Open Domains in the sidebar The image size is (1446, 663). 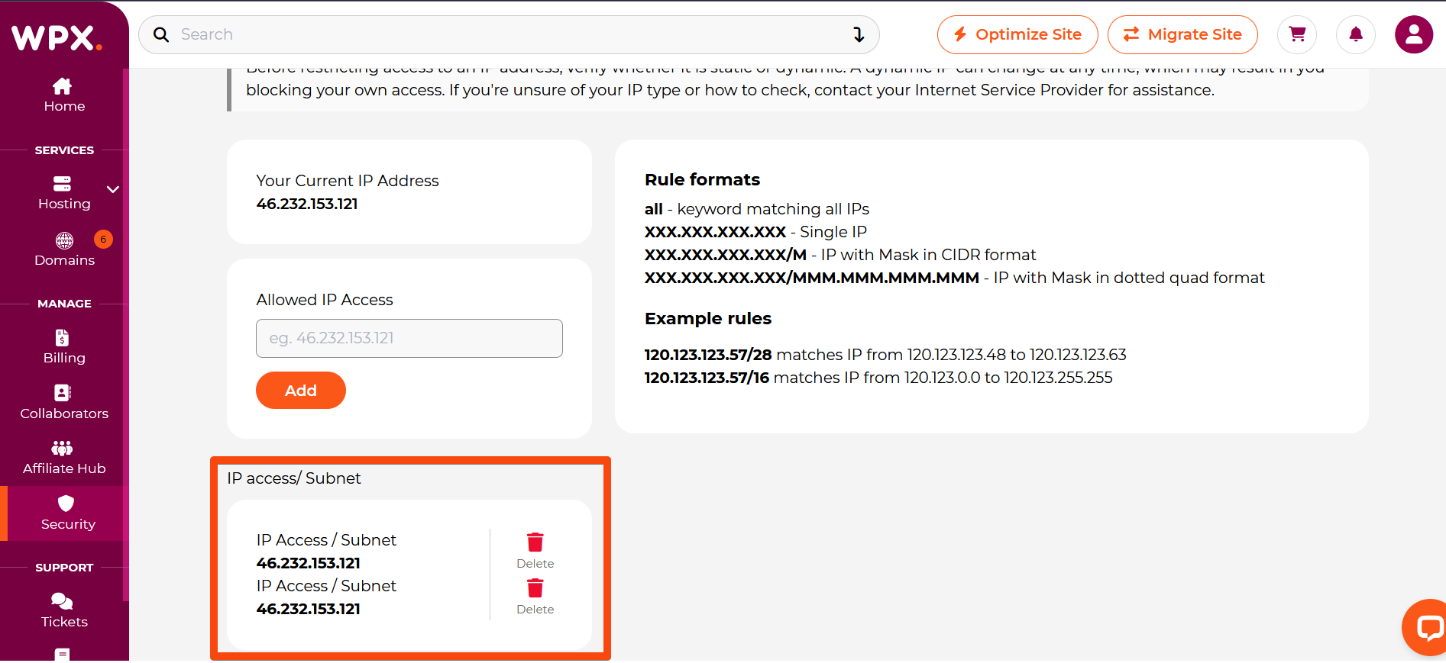[x=64, y=249]
